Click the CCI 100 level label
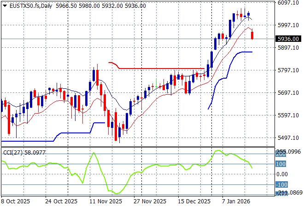The width and height of the screenshot is (304, 207). (x=281, y=164)
